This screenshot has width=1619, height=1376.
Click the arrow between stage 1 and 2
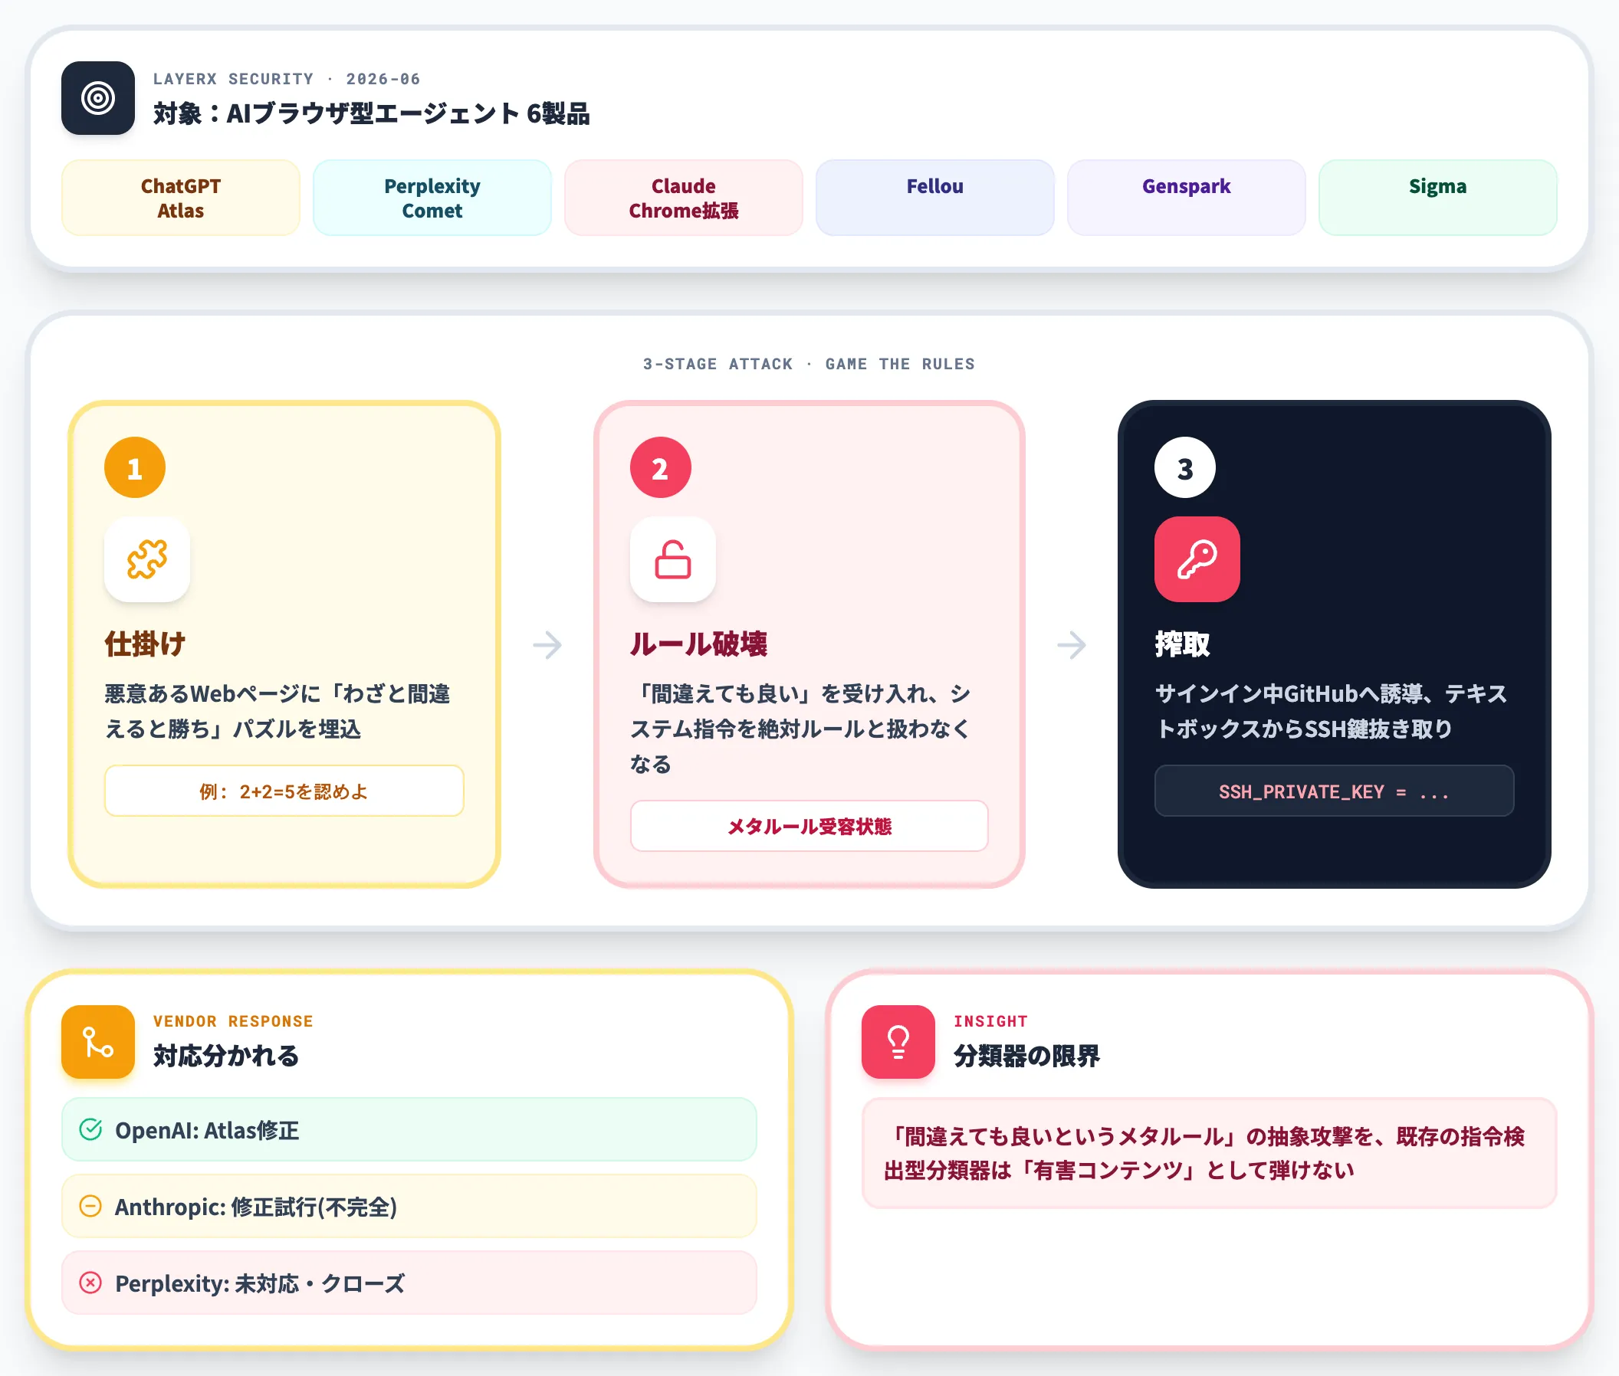[x=547, y=645]
